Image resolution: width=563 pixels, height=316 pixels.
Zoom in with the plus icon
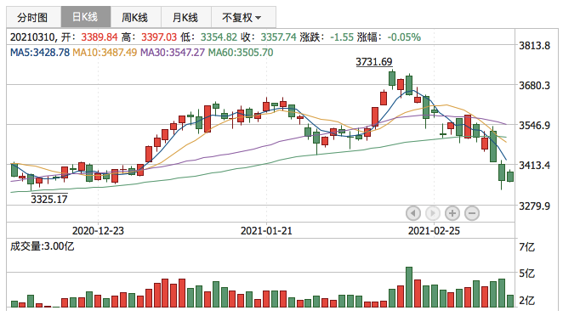point(452,213)
